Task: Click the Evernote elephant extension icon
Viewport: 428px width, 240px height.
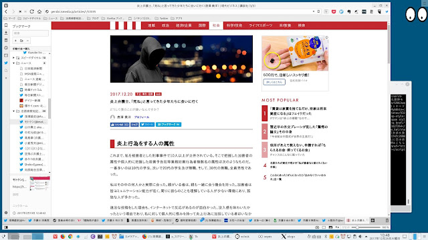Action: point(349,12)
